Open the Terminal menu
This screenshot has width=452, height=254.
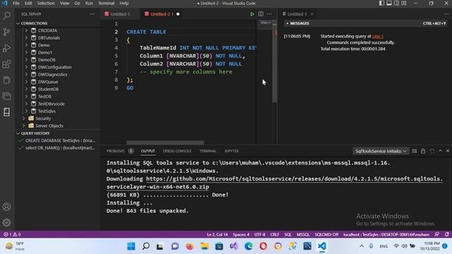106,3
